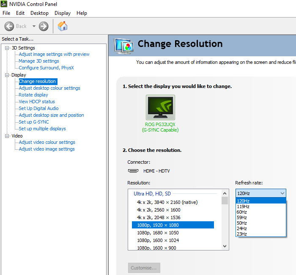Viewport: 296px width, 275px height.
Task: Collapse the 3D Settings tree node
Action: click(7, 48)
